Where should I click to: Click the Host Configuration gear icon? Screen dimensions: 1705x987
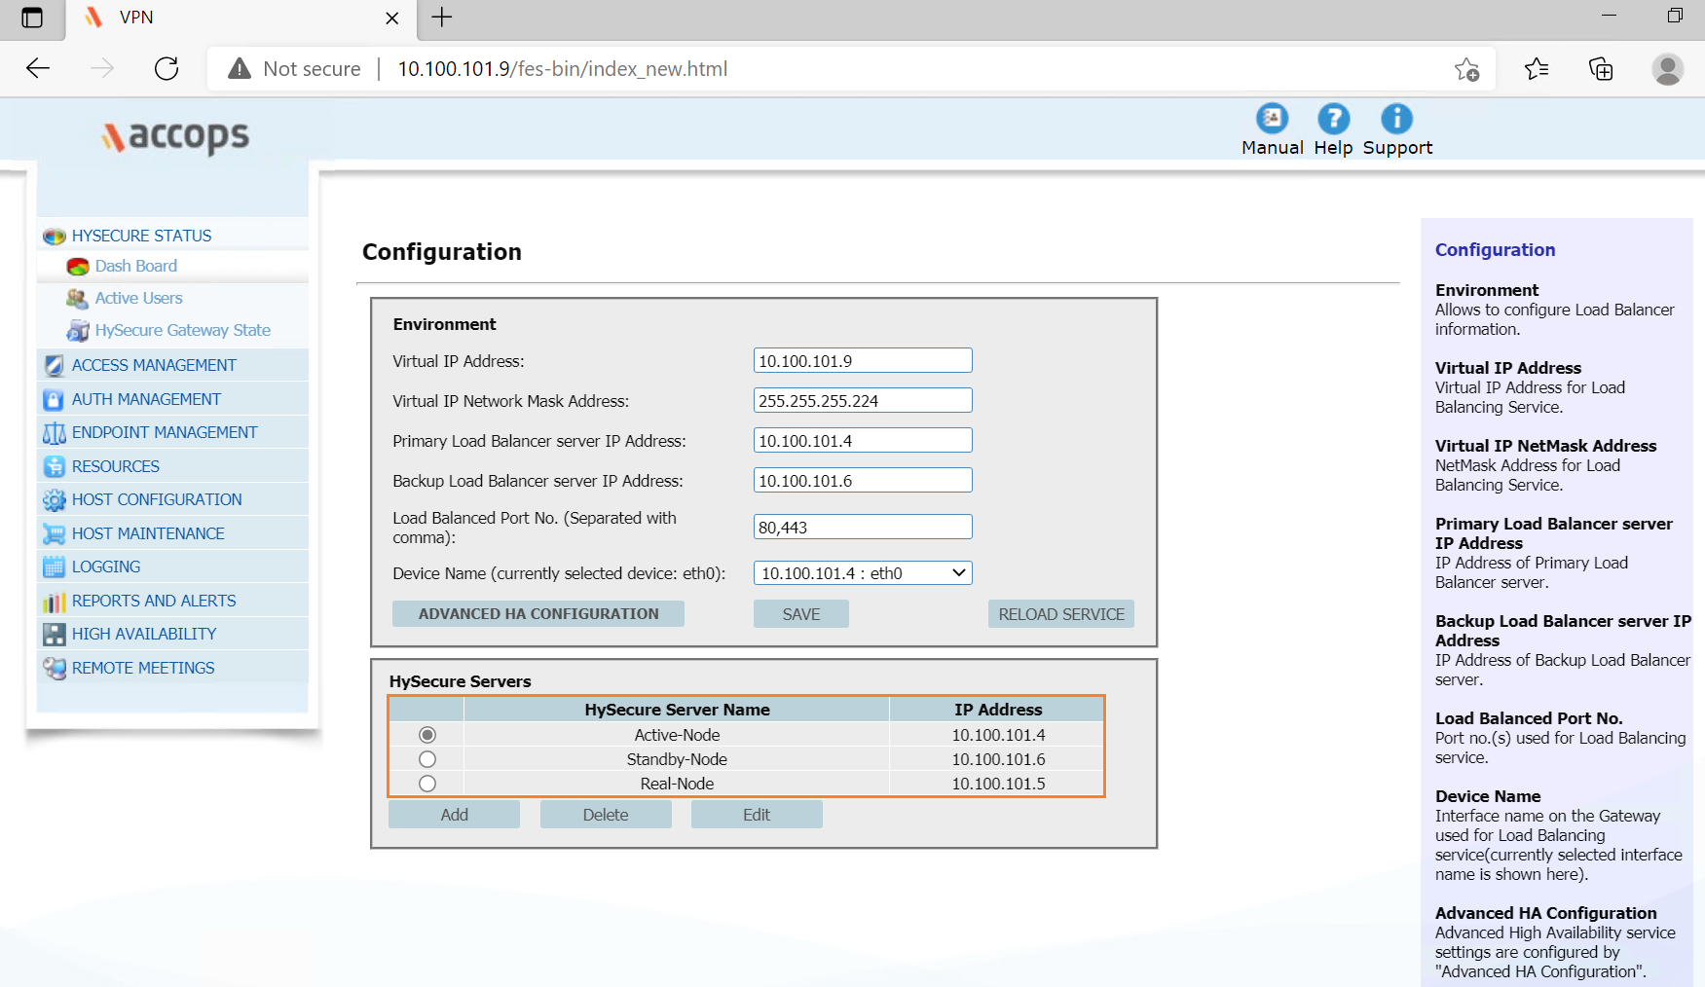pos(55,500)
